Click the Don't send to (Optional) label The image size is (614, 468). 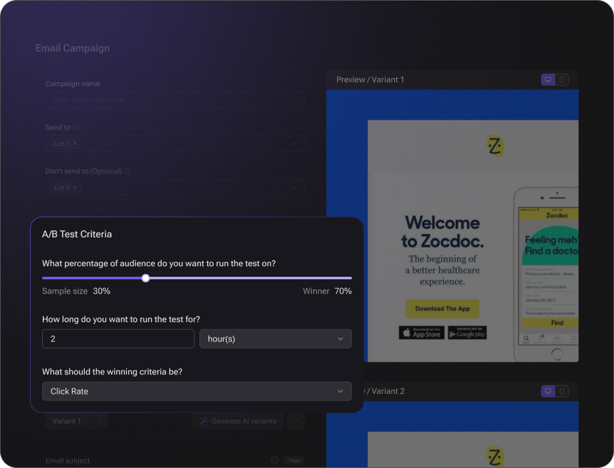click(x=84, y=171)
